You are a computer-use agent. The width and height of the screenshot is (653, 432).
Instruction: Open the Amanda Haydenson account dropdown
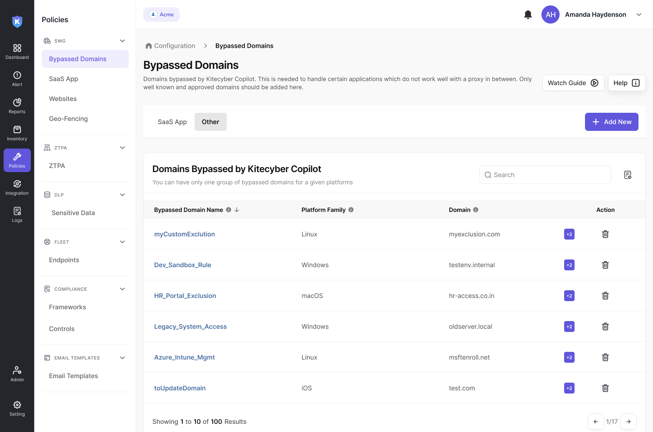(639, 14)
